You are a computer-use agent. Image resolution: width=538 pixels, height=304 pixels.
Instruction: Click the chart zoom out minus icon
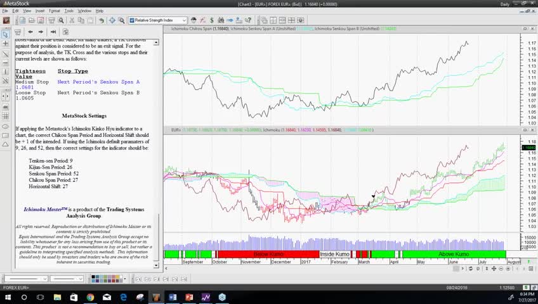[501, 269]
